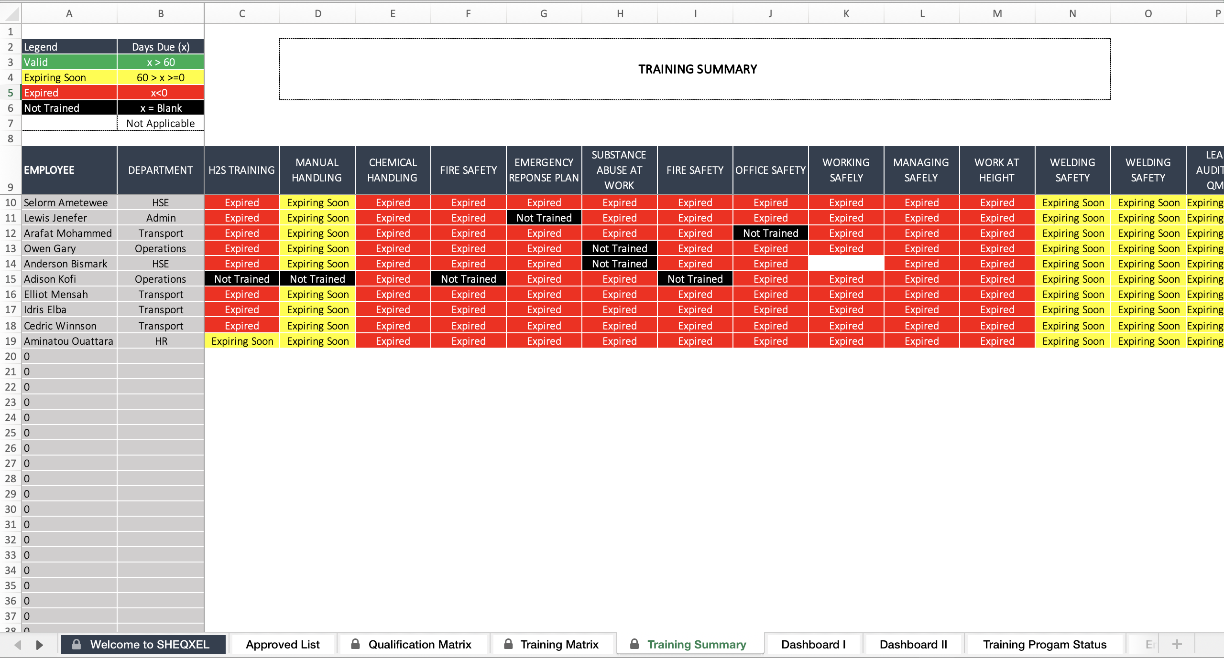Click the green Valid legend cell
The image size is (1224, 658).
click(x=69, y=62)
